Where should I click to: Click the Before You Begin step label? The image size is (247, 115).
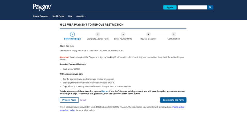pyautogui.click(x=72, y=39)
